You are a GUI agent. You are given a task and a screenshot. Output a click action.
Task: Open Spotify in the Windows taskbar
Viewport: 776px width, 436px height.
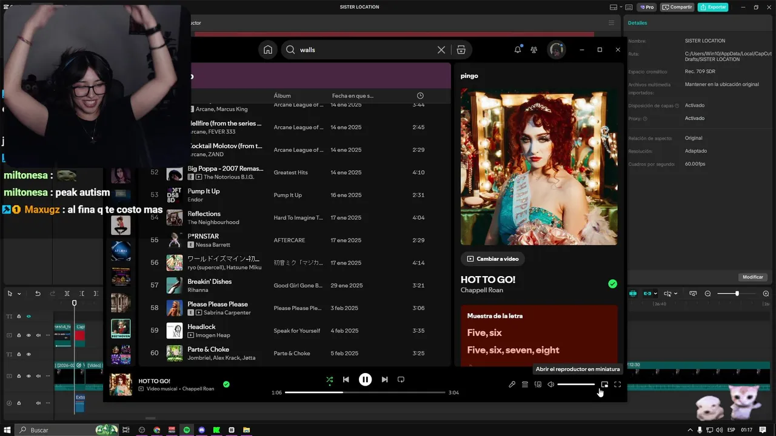pos(187,430)
